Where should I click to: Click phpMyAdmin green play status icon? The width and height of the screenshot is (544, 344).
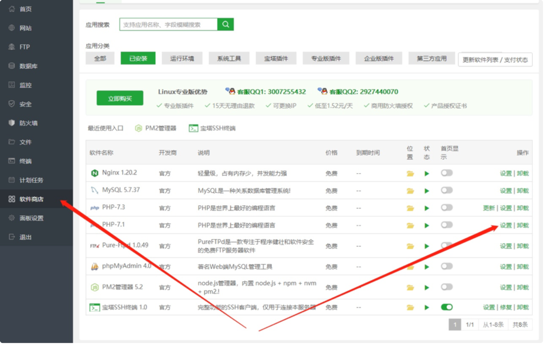(427, 267)
